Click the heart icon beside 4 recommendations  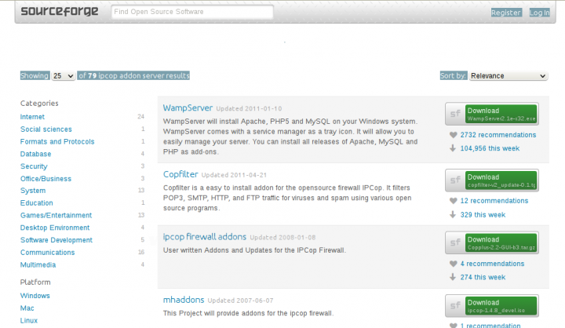pos(453,264)
